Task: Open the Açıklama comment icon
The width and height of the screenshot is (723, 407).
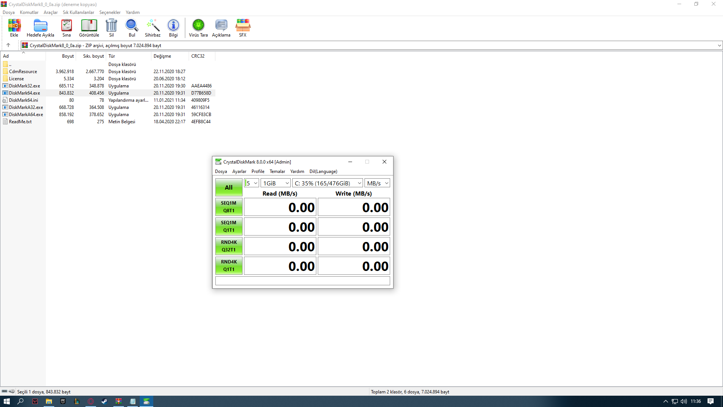Action: tap(221, 28)
